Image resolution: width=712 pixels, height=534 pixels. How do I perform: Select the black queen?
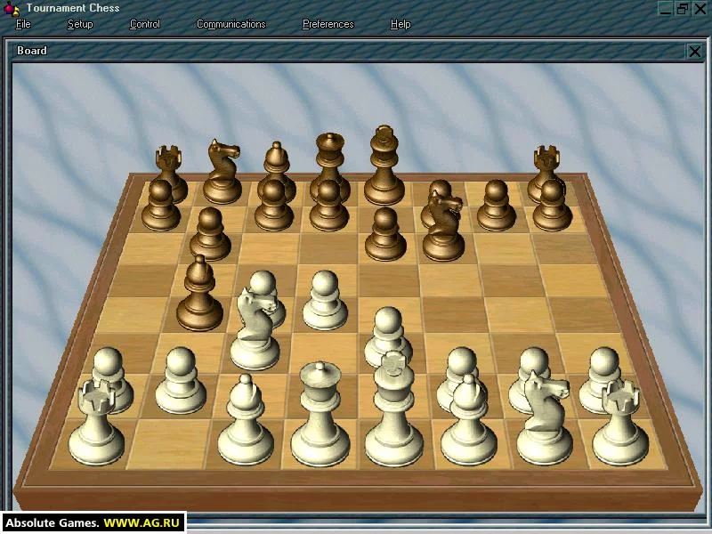(x=329, y=159)
